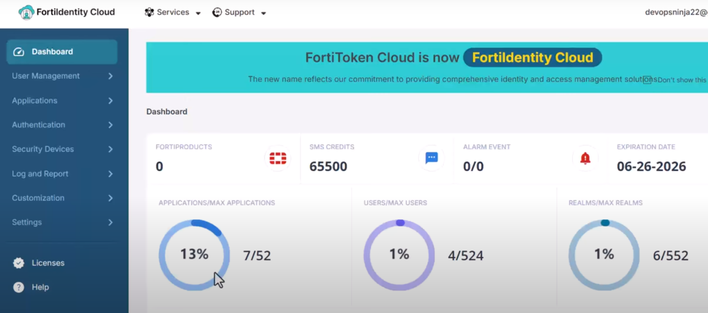Click the USERS/MAX USERS label

pyautogui.click(x=395, y=203)
